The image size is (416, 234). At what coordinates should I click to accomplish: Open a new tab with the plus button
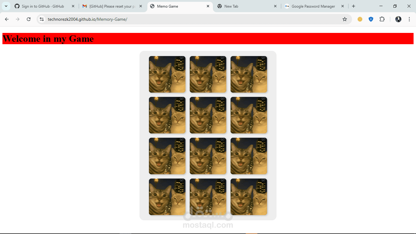tap(353, 6)
